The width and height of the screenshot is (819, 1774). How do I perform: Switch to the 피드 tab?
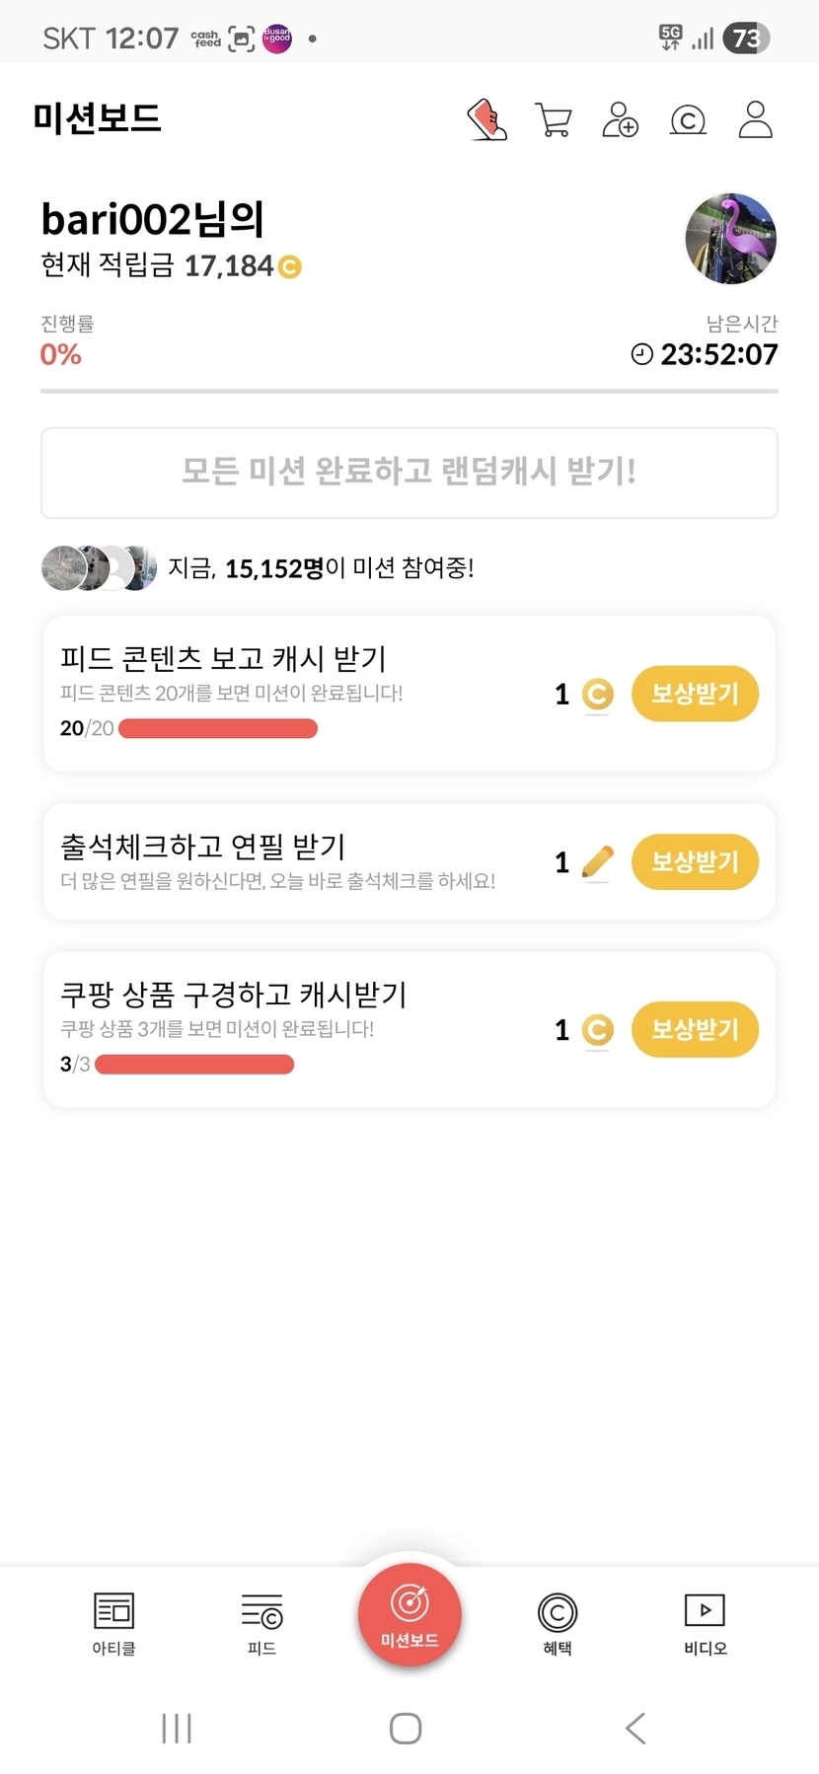tap(261, 1621)
